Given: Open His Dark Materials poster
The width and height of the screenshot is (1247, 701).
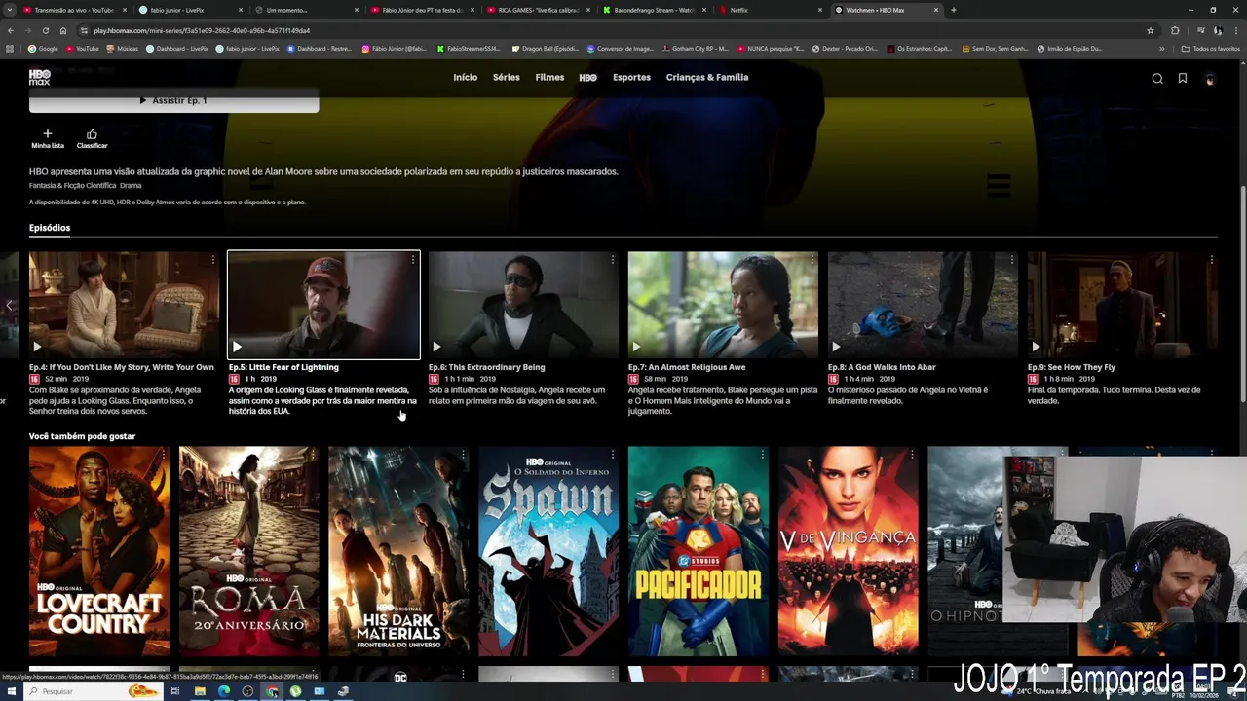Looking at the screenshot, I should [x=398, y=551].
